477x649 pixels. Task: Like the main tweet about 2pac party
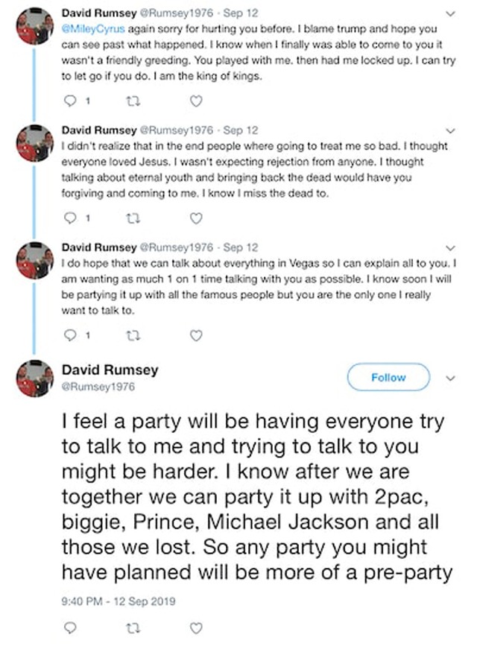[195, 628]
